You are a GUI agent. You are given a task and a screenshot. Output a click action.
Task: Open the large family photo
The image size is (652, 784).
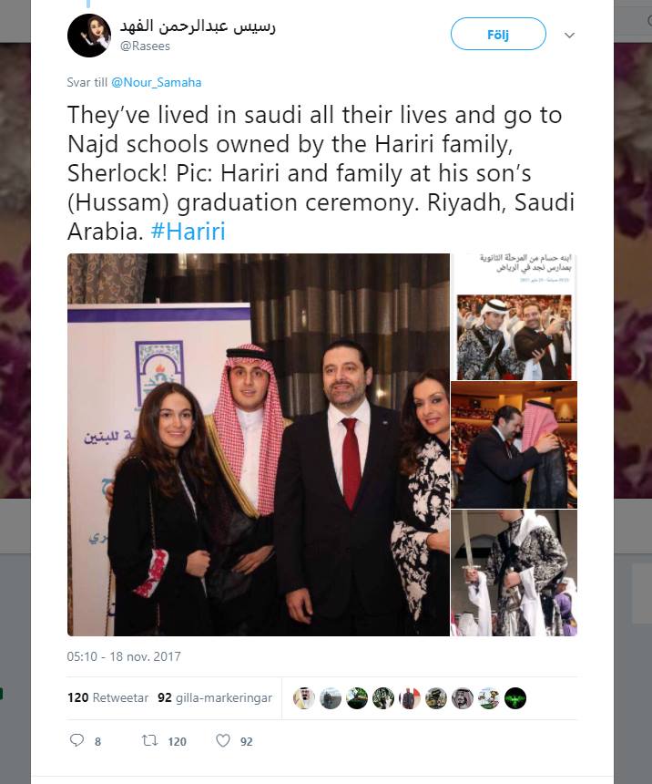tap(259, 445)
